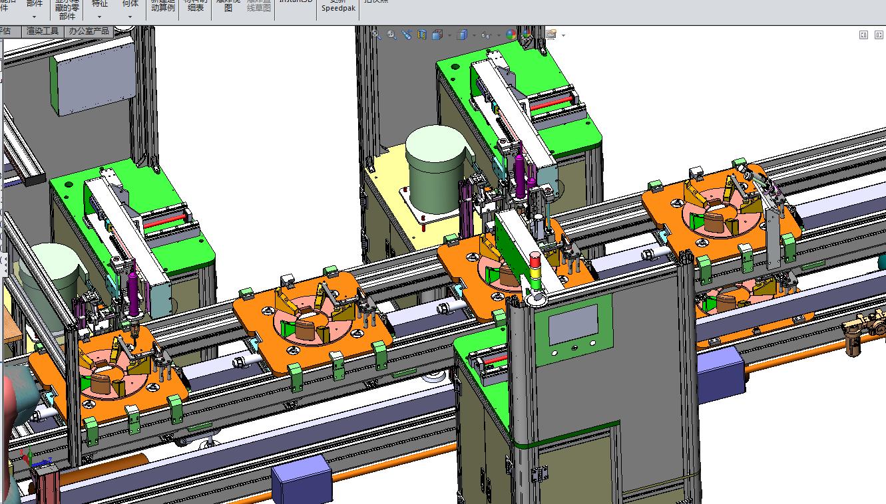Expand the View Orientation dropdown arrow

450,35
